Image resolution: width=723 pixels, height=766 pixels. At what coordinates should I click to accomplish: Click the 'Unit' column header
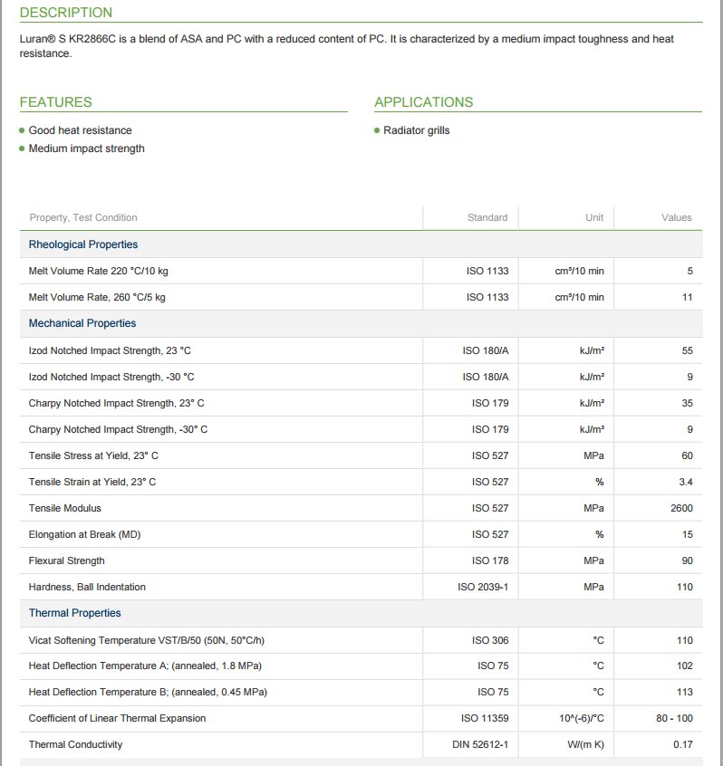[594, 217]
